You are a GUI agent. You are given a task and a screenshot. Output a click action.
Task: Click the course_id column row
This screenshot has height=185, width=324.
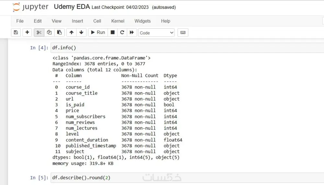tap(116, 87)
